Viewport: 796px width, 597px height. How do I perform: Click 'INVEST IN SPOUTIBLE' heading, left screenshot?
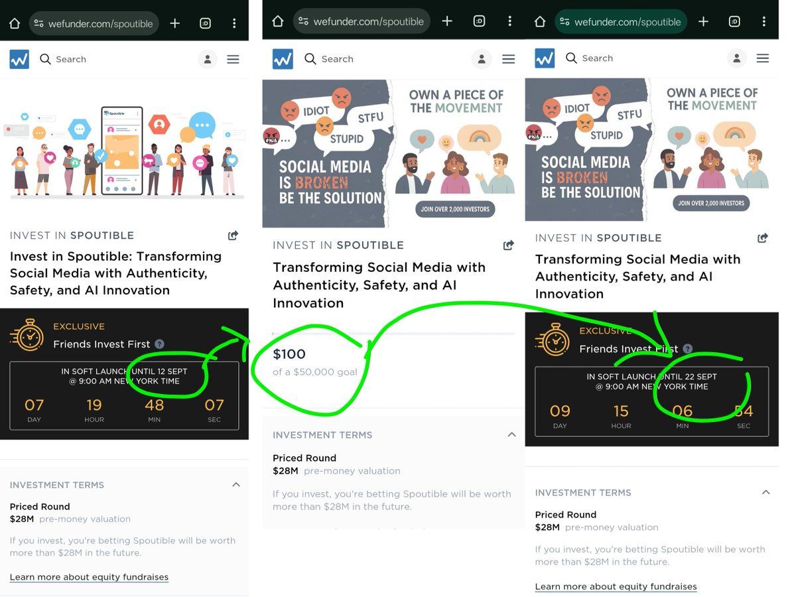point(72,235)
